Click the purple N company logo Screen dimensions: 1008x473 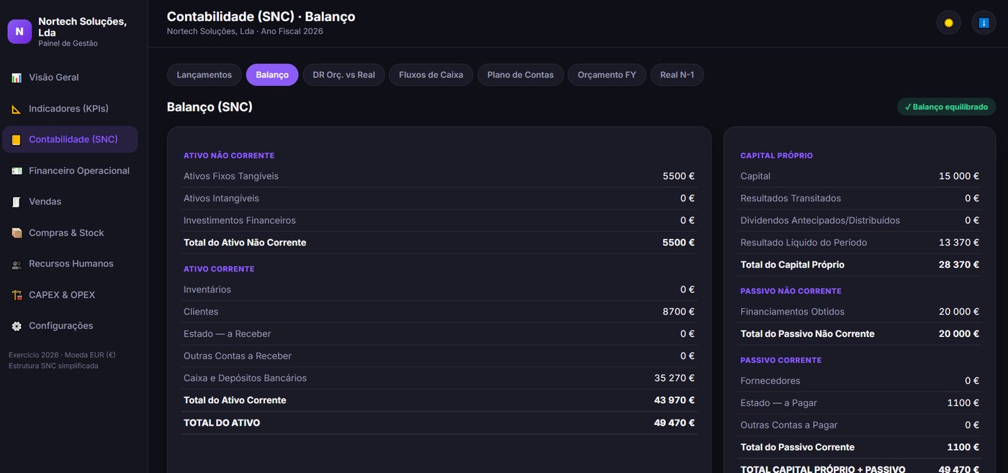coord(19,32)
